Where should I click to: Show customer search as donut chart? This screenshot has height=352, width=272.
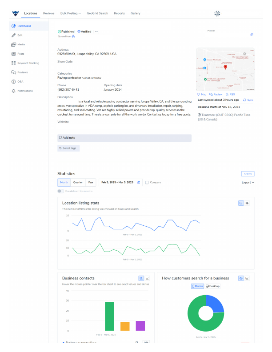tap(241, 278)
